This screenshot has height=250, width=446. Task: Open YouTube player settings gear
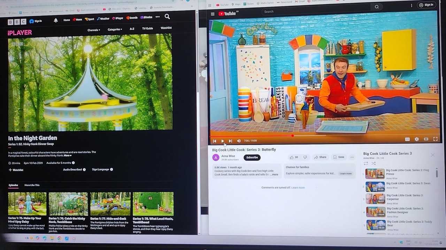417,139
